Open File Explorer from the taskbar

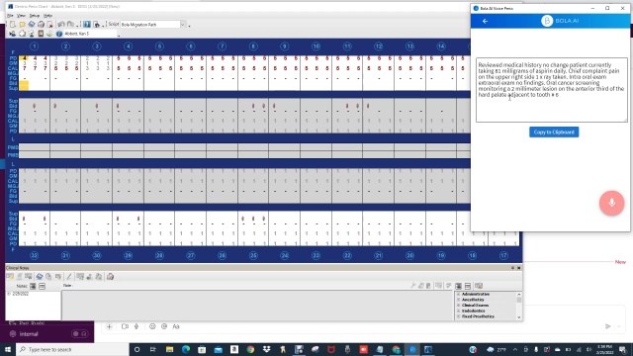(169, 349)
